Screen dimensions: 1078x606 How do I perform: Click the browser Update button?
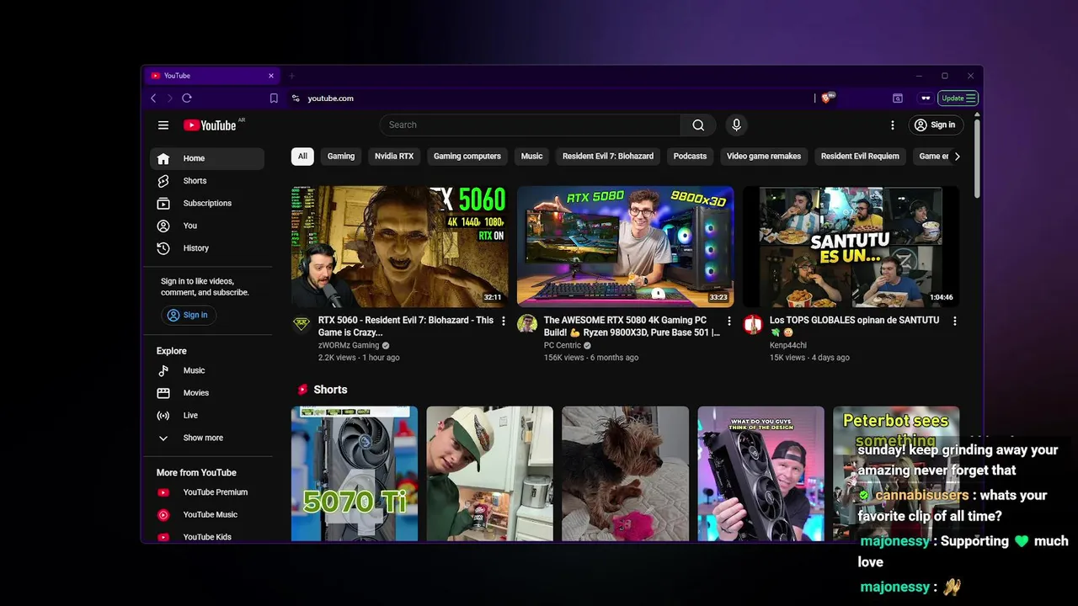(958, 98)
